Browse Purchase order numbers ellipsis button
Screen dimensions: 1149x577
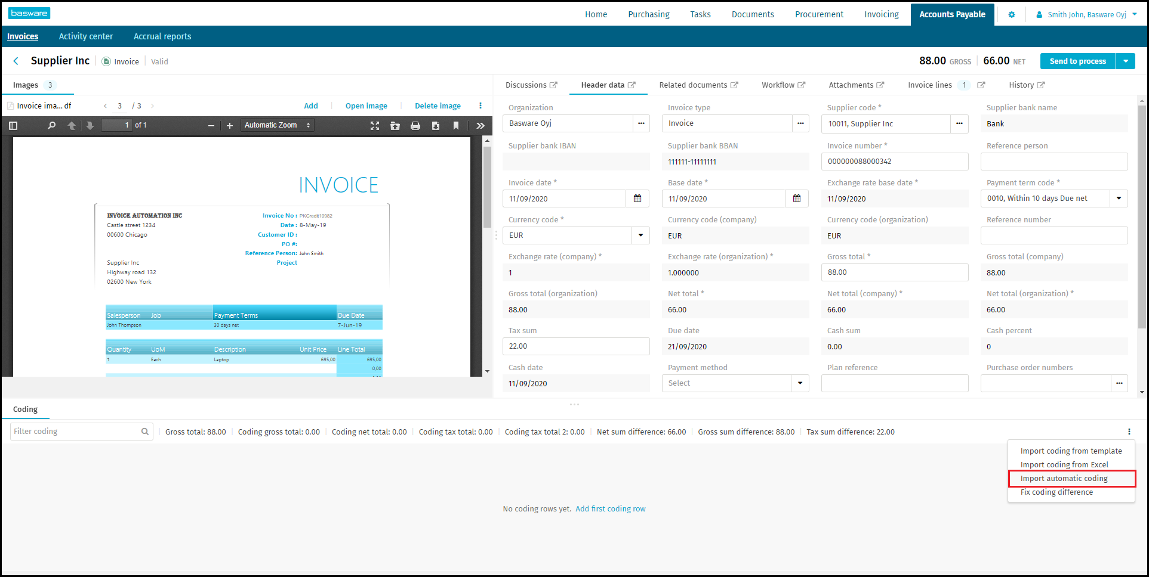tap(1119, 383)
